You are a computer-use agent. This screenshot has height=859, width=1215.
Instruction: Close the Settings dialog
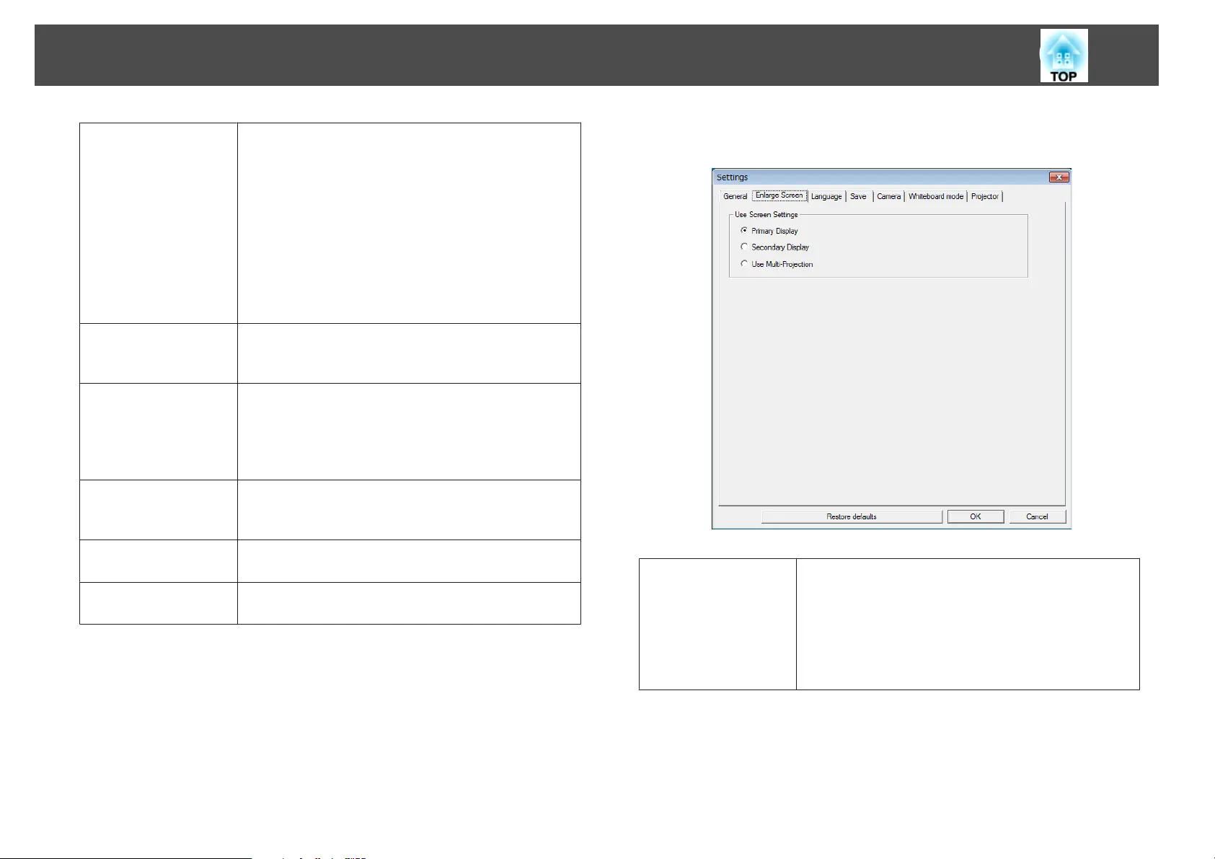(x=1059, y=177)
